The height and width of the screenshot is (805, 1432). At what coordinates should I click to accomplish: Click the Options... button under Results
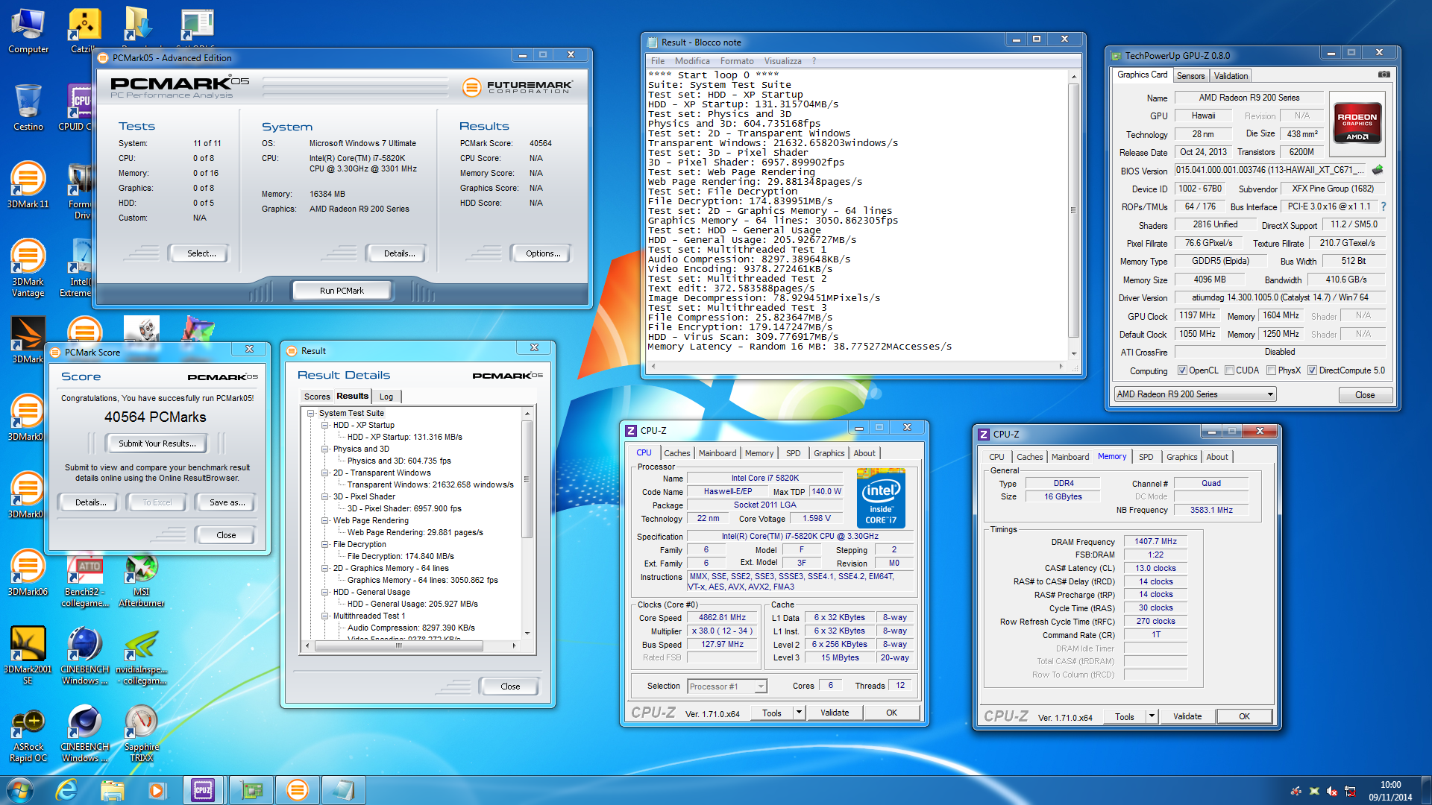pos(543,253)
